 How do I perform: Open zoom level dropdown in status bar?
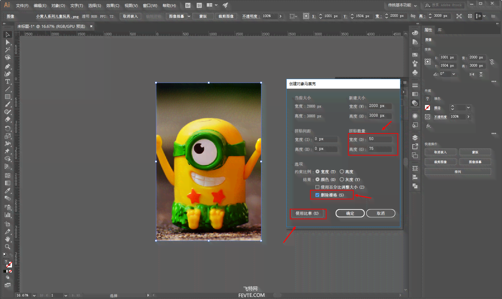(x=34, y=296)
